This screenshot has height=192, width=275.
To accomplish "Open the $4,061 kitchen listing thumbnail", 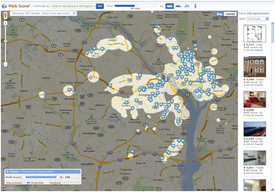I will tap(255, 157).
